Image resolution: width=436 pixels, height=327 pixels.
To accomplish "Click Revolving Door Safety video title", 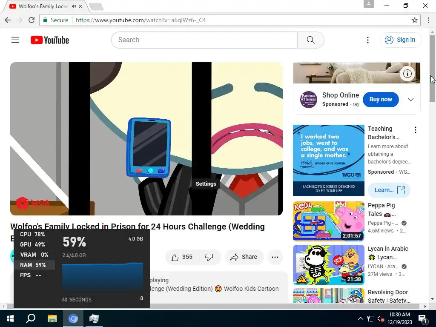I will pyautogui.click(x=389, y=296).
